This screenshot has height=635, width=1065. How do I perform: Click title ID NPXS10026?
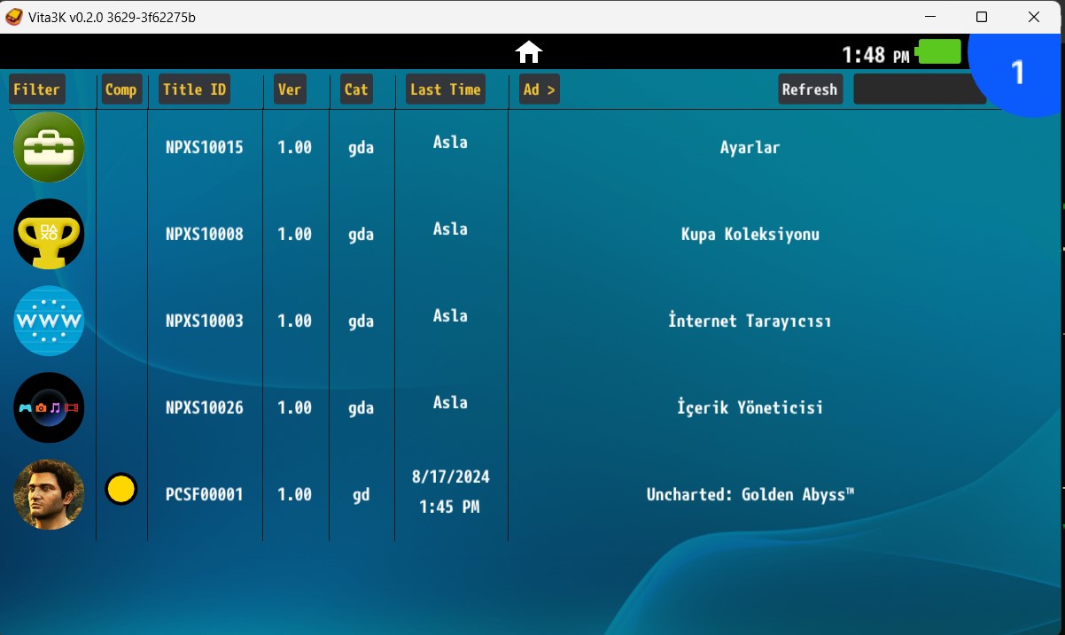click(x=204, y=407)
